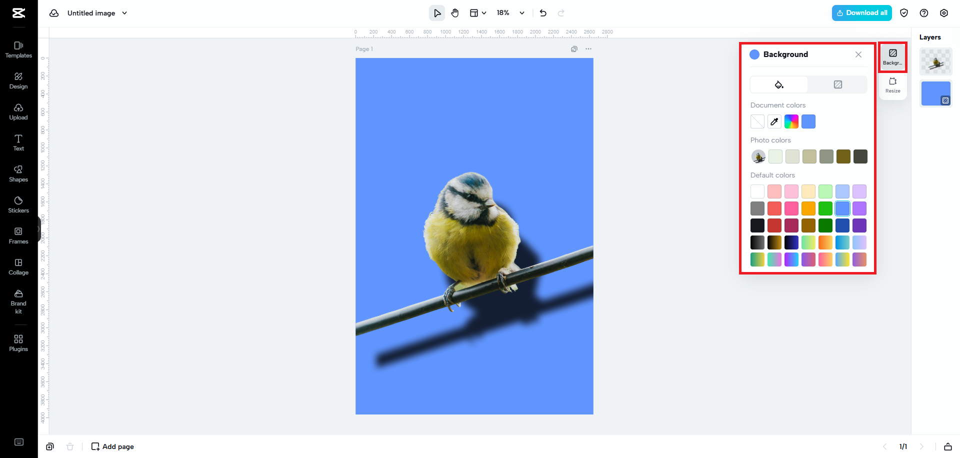Expand the layout view dropdown
This screenshot has width=960, height=458.
478,13
